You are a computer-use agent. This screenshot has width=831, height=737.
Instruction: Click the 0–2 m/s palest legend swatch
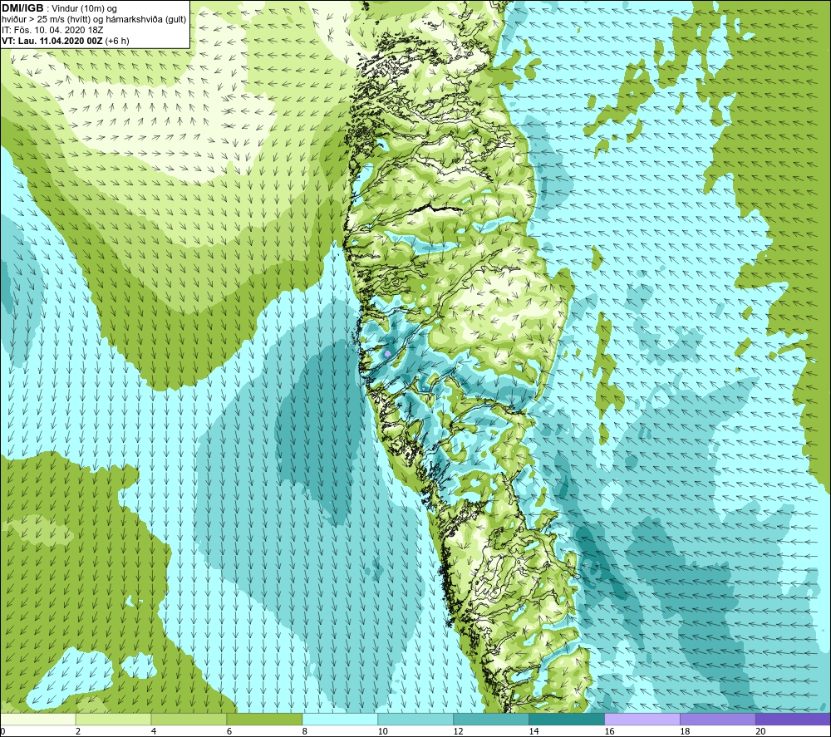(x=38, y=719)
